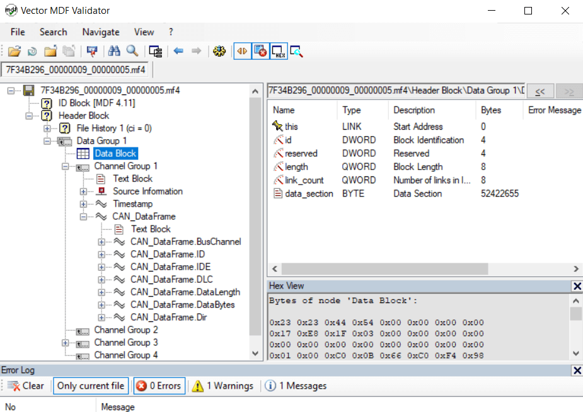Expand the Timestamp channel node
This screenshot has width=583, height=412.
[x=83, y=204]
